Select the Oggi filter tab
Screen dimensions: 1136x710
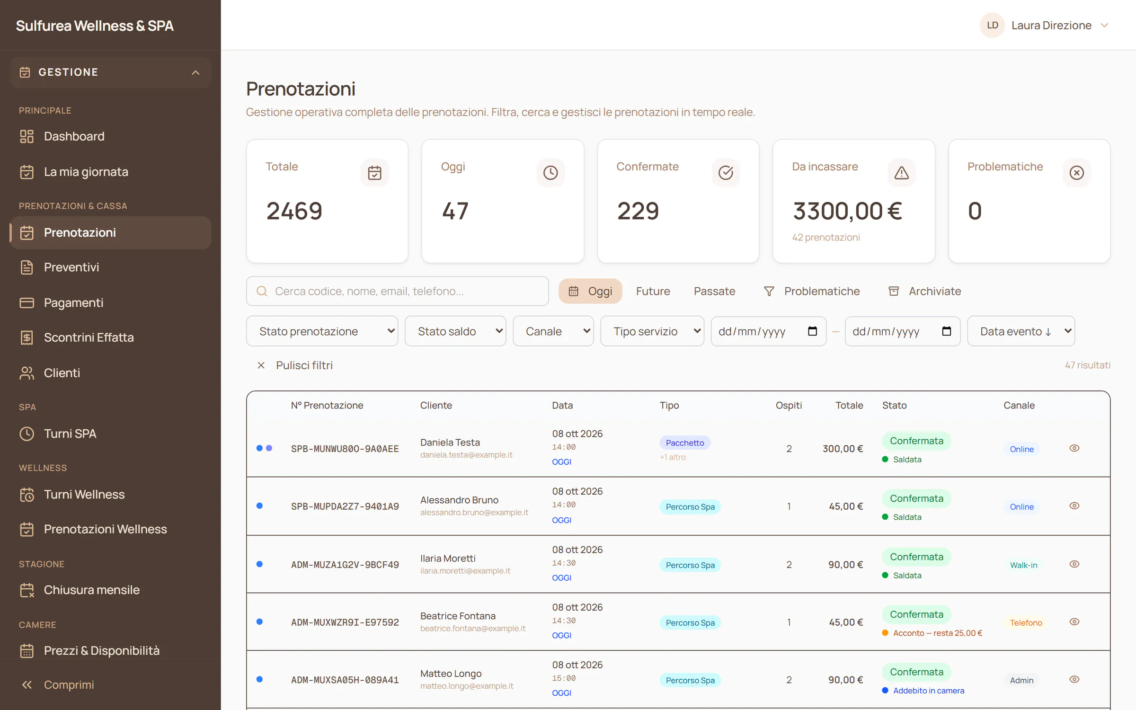pyautogui.click(x=590, y=291)
